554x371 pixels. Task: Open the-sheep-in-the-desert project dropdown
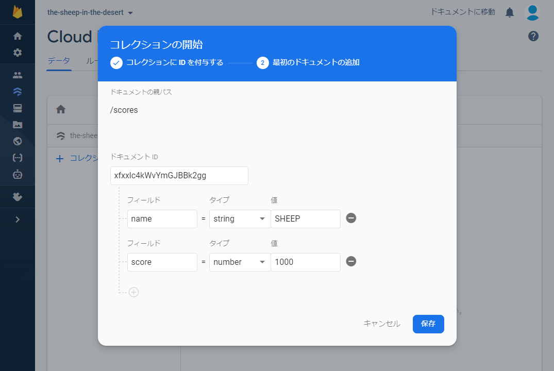(x=90, y=12)
